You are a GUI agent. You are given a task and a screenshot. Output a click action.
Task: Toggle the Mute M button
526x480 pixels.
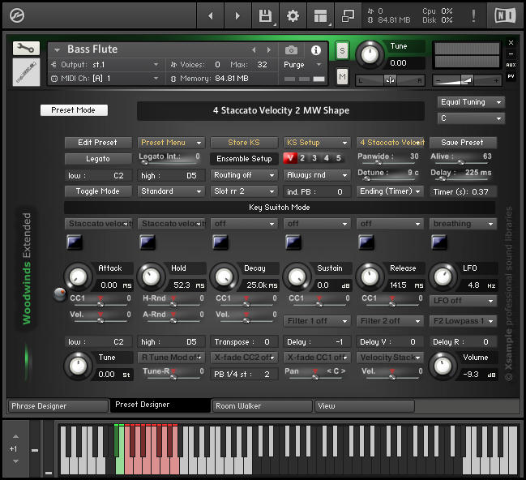[342, 77]
